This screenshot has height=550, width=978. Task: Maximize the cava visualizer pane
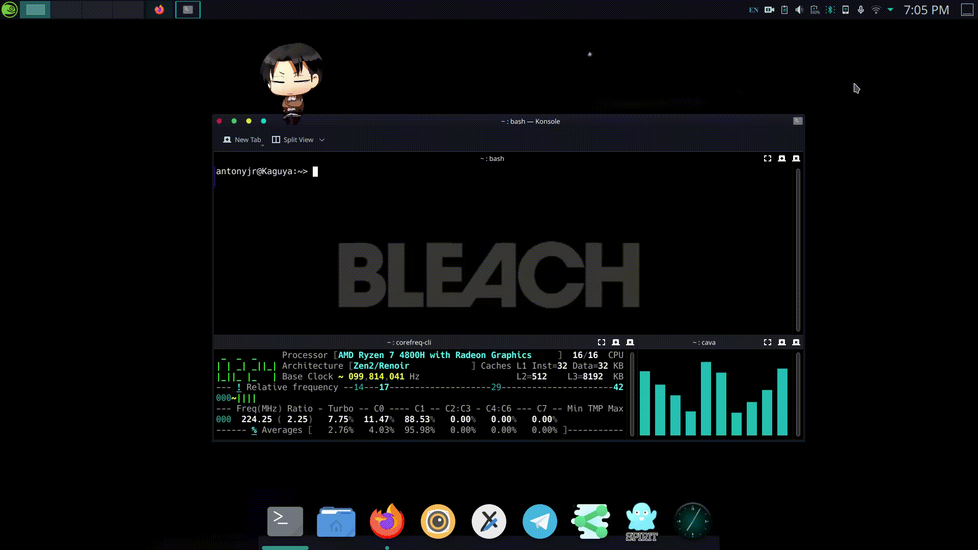[x=767, y=342]
